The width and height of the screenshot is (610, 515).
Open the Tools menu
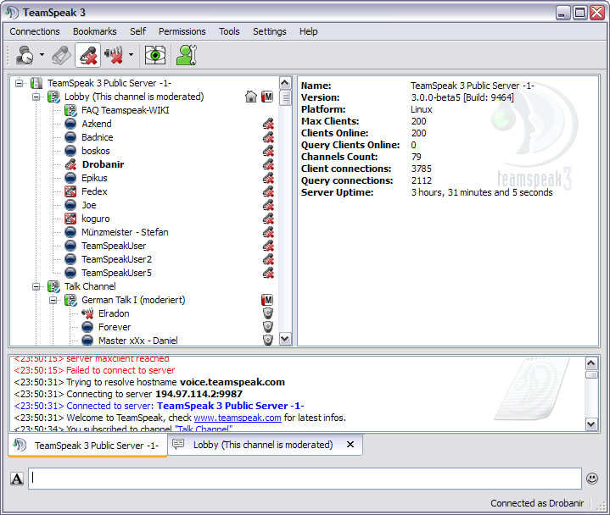(229, 31)
